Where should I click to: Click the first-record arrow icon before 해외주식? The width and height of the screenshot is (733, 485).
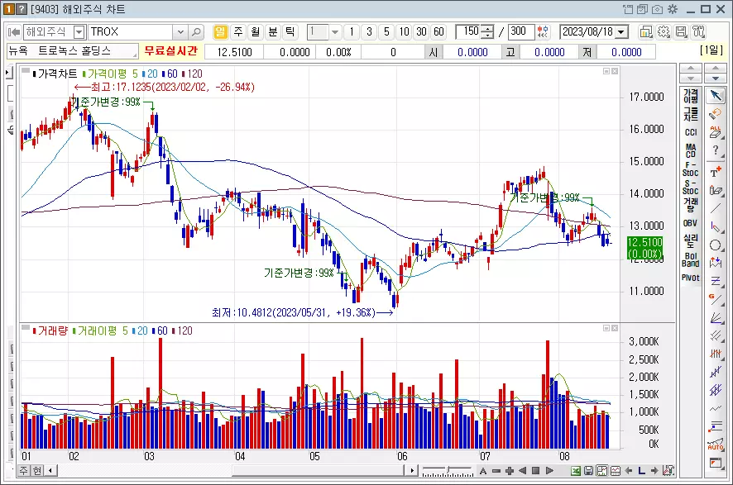point(14,32)
